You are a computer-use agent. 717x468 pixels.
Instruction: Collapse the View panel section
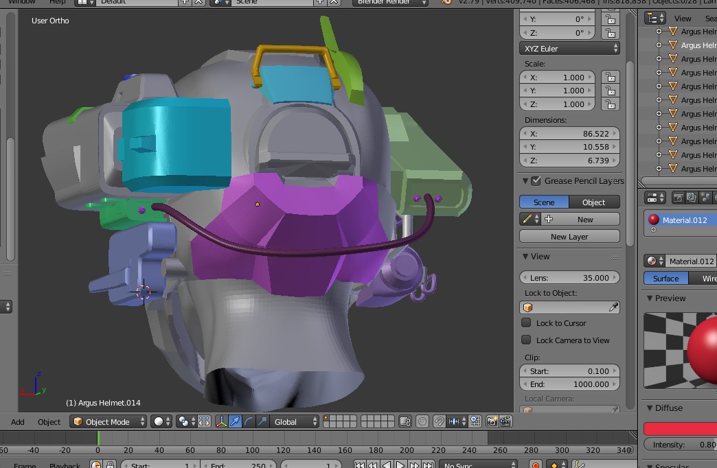click(525, 257)
